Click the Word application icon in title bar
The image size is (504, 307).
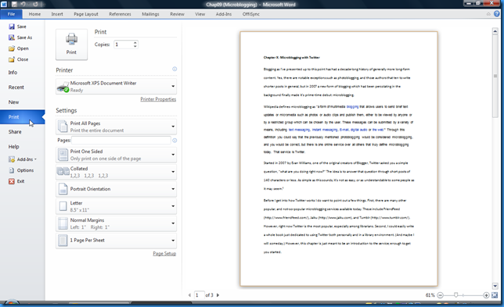point(4,4)
